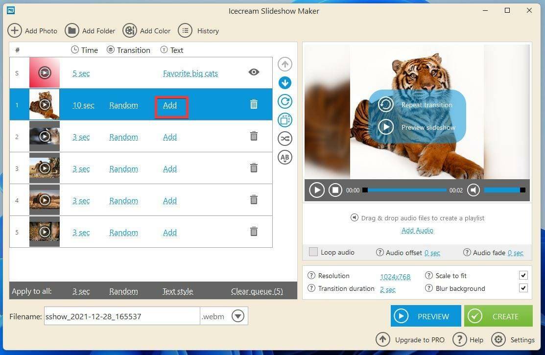545x355 pixels.
Task: Change slide 2 Random transition
Action: [123, 137]
